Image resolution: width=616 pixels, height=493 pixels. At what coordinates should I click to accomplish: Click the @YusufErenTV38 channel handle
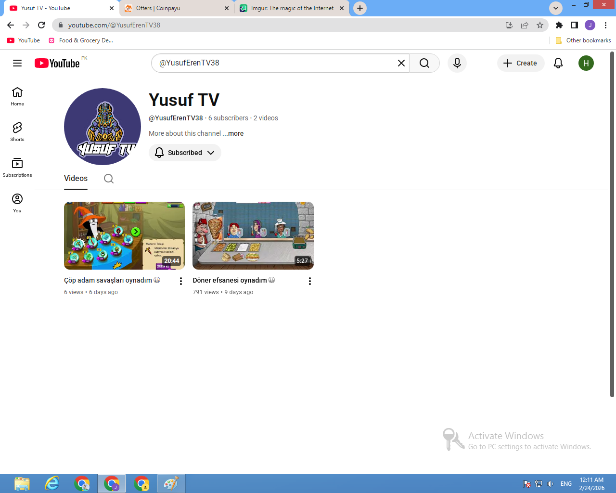pos(176,118)
